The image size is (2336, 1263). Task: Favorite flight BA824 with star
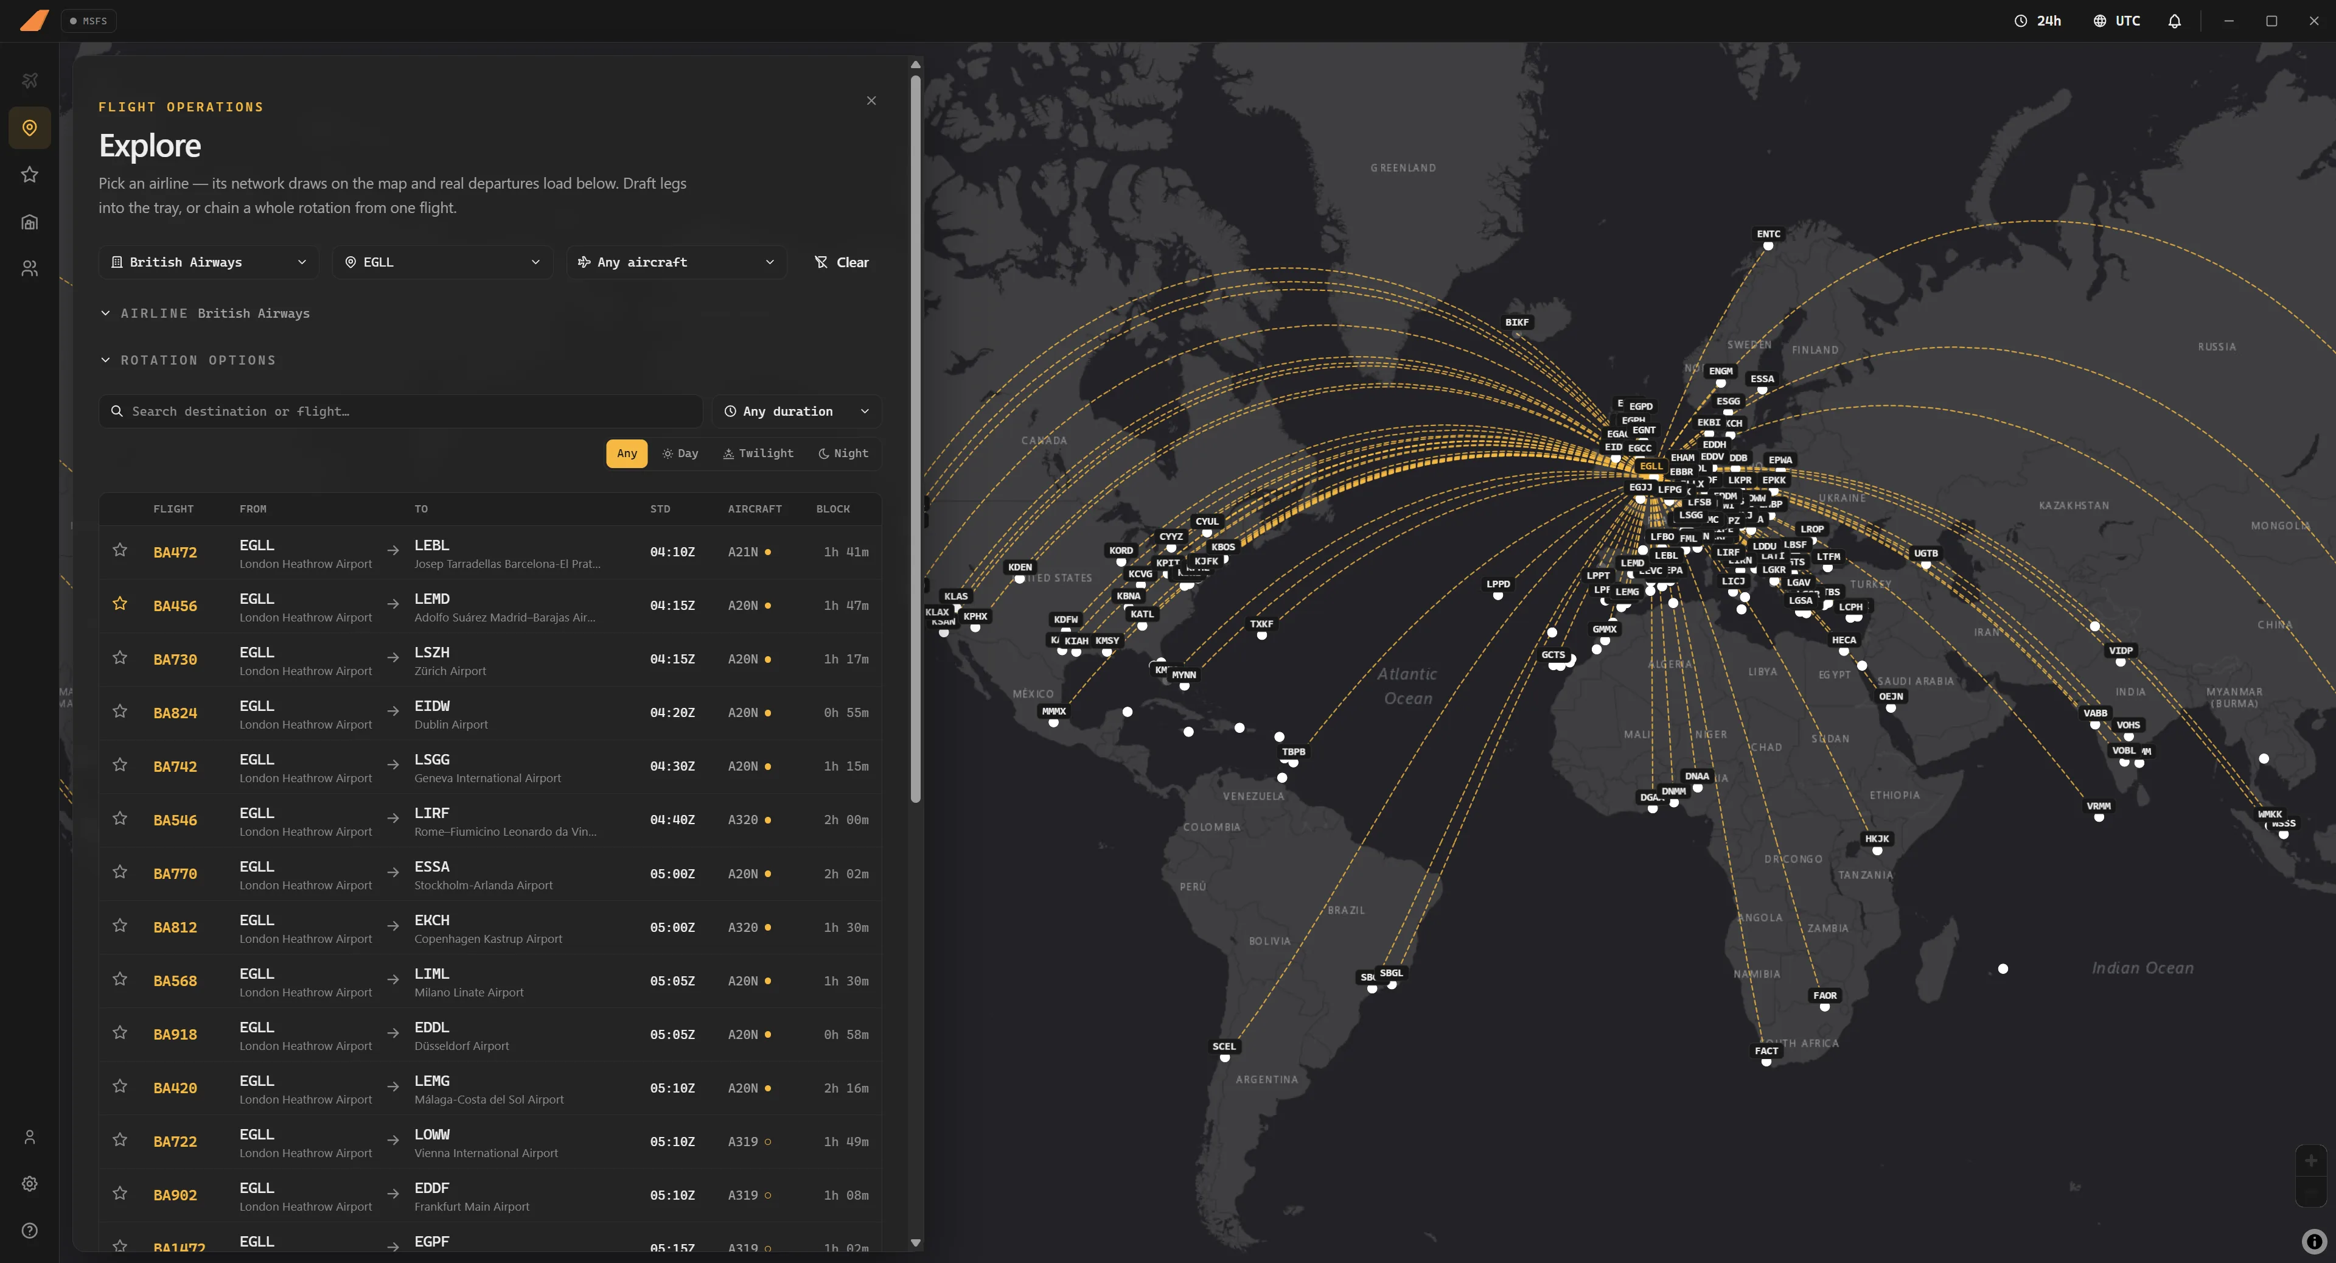point(120,710)
